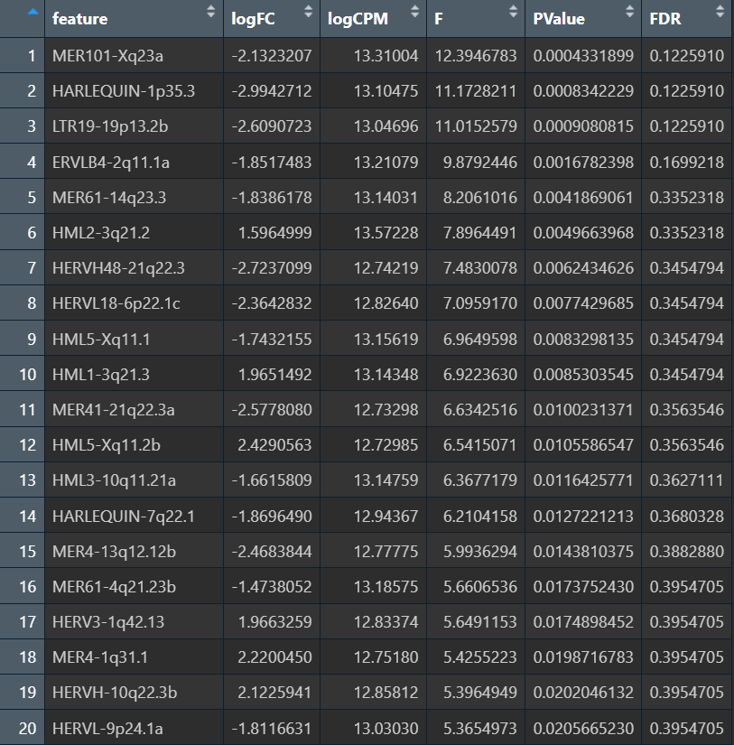The width and height of the screenshot is (734, 745).
Task: Click the sort arrows in the FDR column
Action: (x=720, y=14)
